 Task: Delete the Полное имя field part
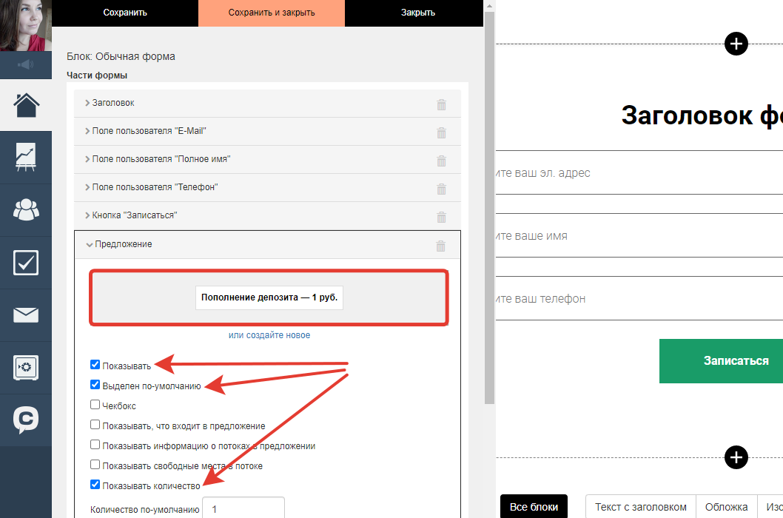pyautogui.click(x=441, y=161)
